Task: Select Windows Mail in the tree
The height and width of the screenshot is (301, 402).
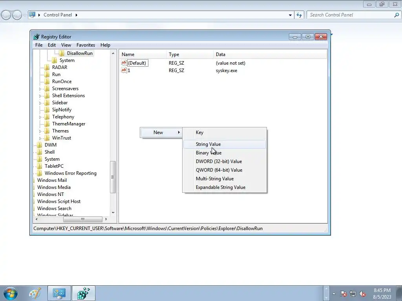Action: 52,180
